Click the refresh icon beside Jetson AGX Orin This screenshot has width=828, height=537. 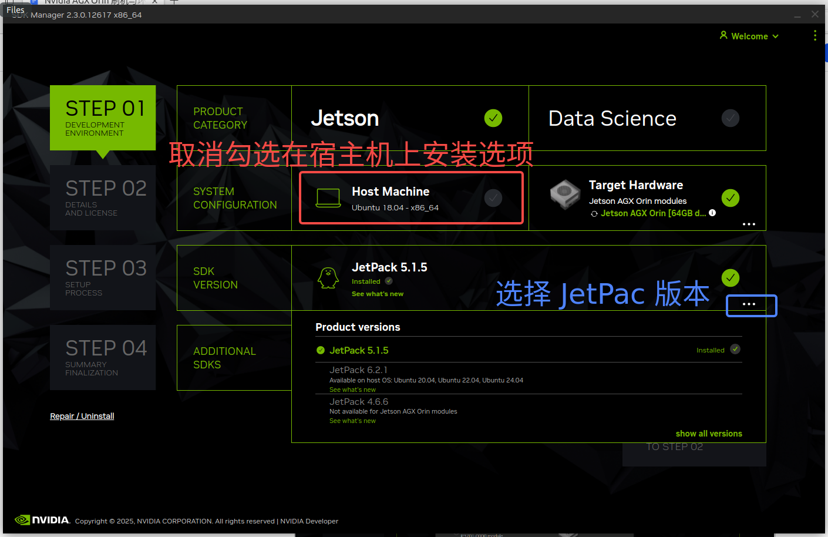coord(594,214)
